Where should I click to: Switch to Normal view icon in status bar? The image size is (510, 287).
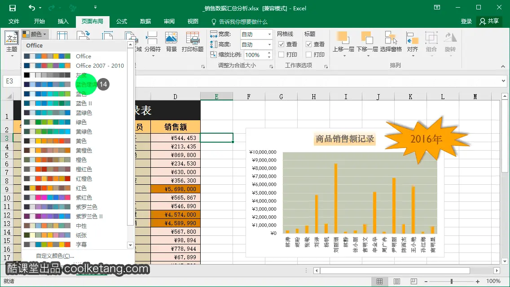click(x=379, y=281)
